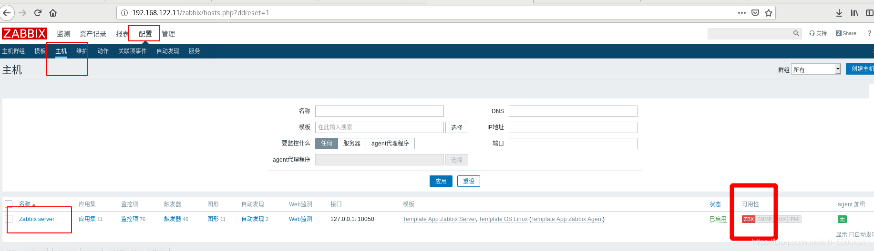The width and height of the screenshot is (874, 251).
Task: Focus the port filter field
Action: click(573, 144)
